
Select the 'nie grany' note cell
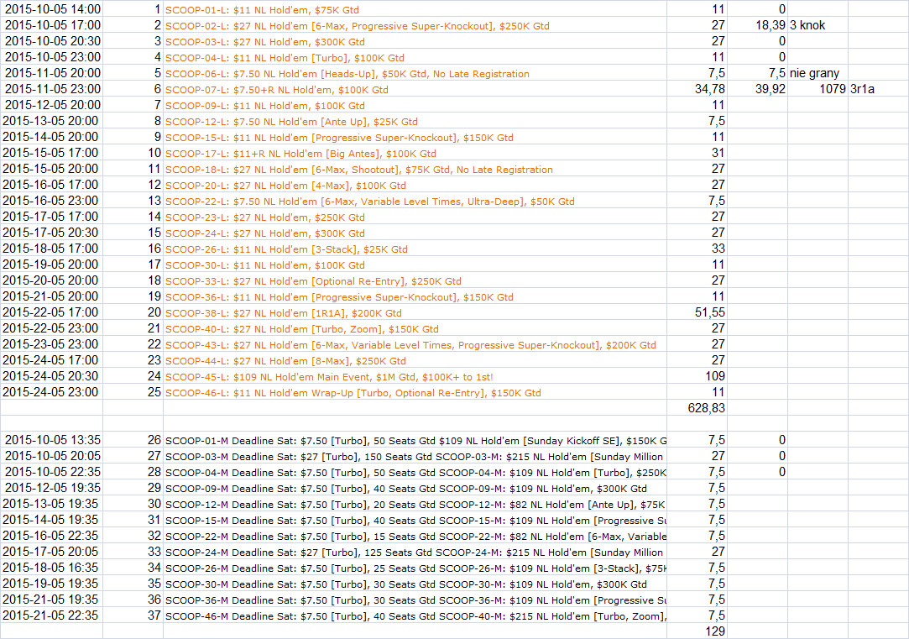[818, 73]
